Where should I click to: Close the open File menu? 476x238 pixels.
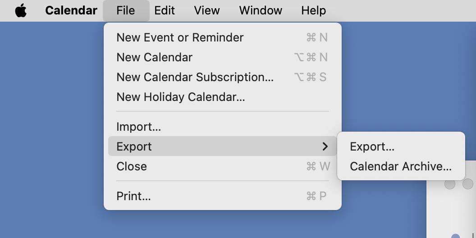click(x=125, y=10)
